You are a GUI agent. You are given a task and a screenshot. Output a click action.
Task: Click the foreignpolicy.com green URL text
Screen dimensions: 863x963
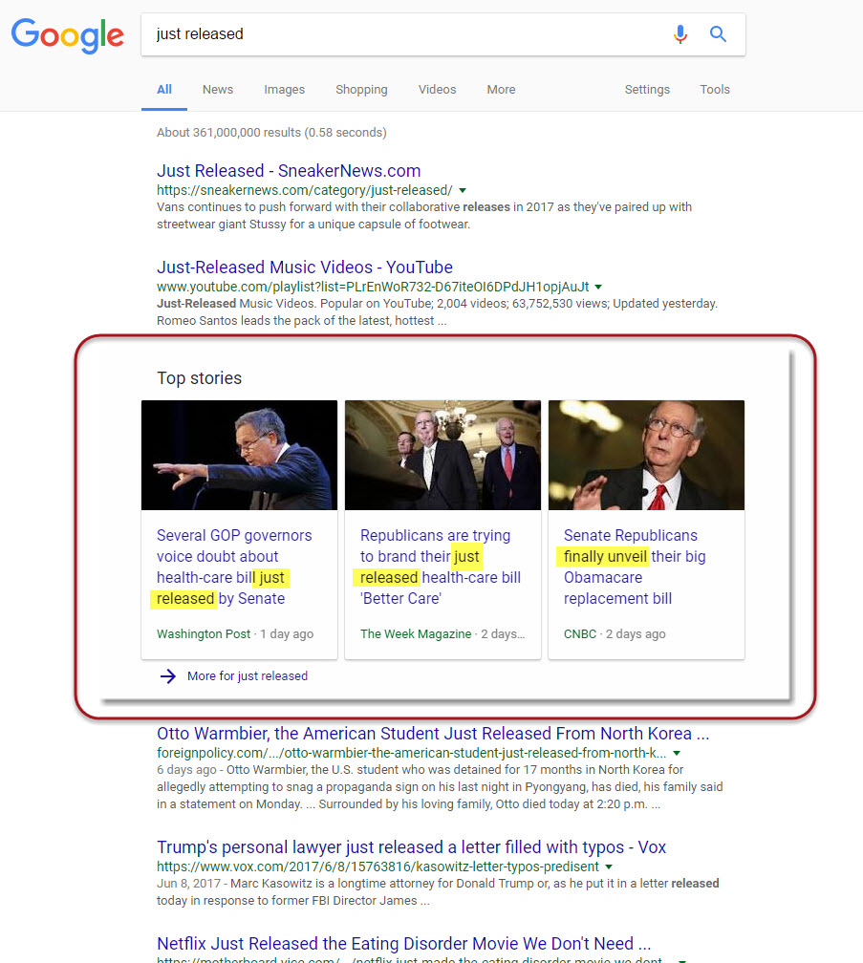pyautogui.click(x=412, y=753)
